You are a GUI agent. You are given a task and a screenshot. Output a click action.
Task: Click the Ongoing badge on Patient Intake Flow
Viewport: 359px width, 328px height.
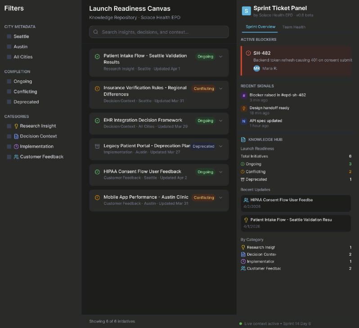[x=206, y=57]
